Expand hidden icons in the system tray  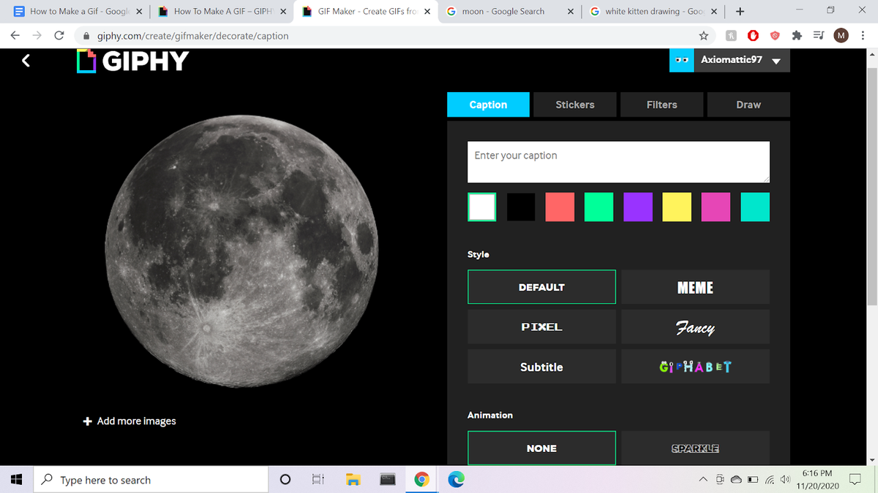702,480
